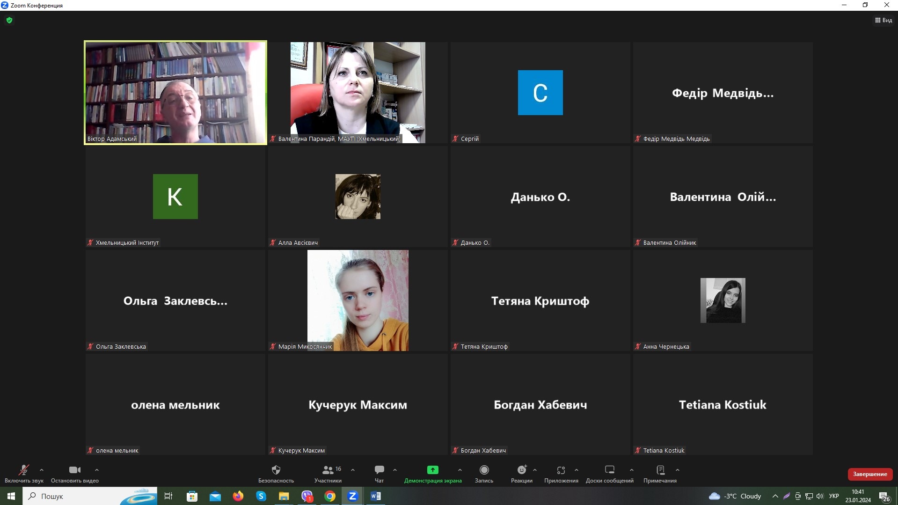Switch to Word from the taskbar

376,496
